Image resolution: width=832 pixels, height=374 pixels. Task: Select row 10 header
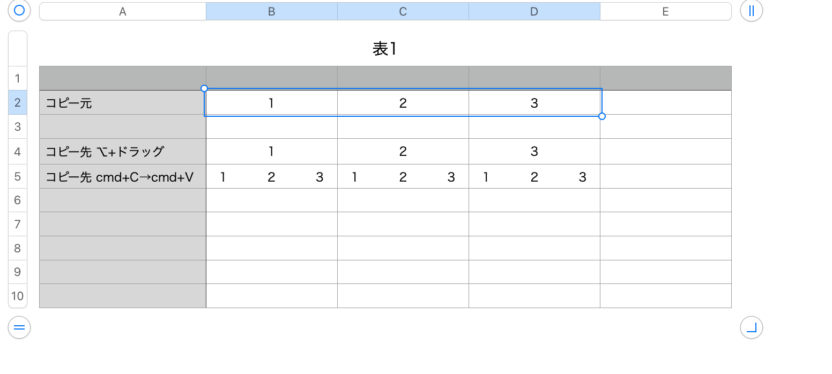click(x=18, y=296)
